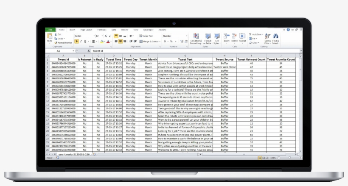Click the Paste clipboard icon

coord(50,36)
